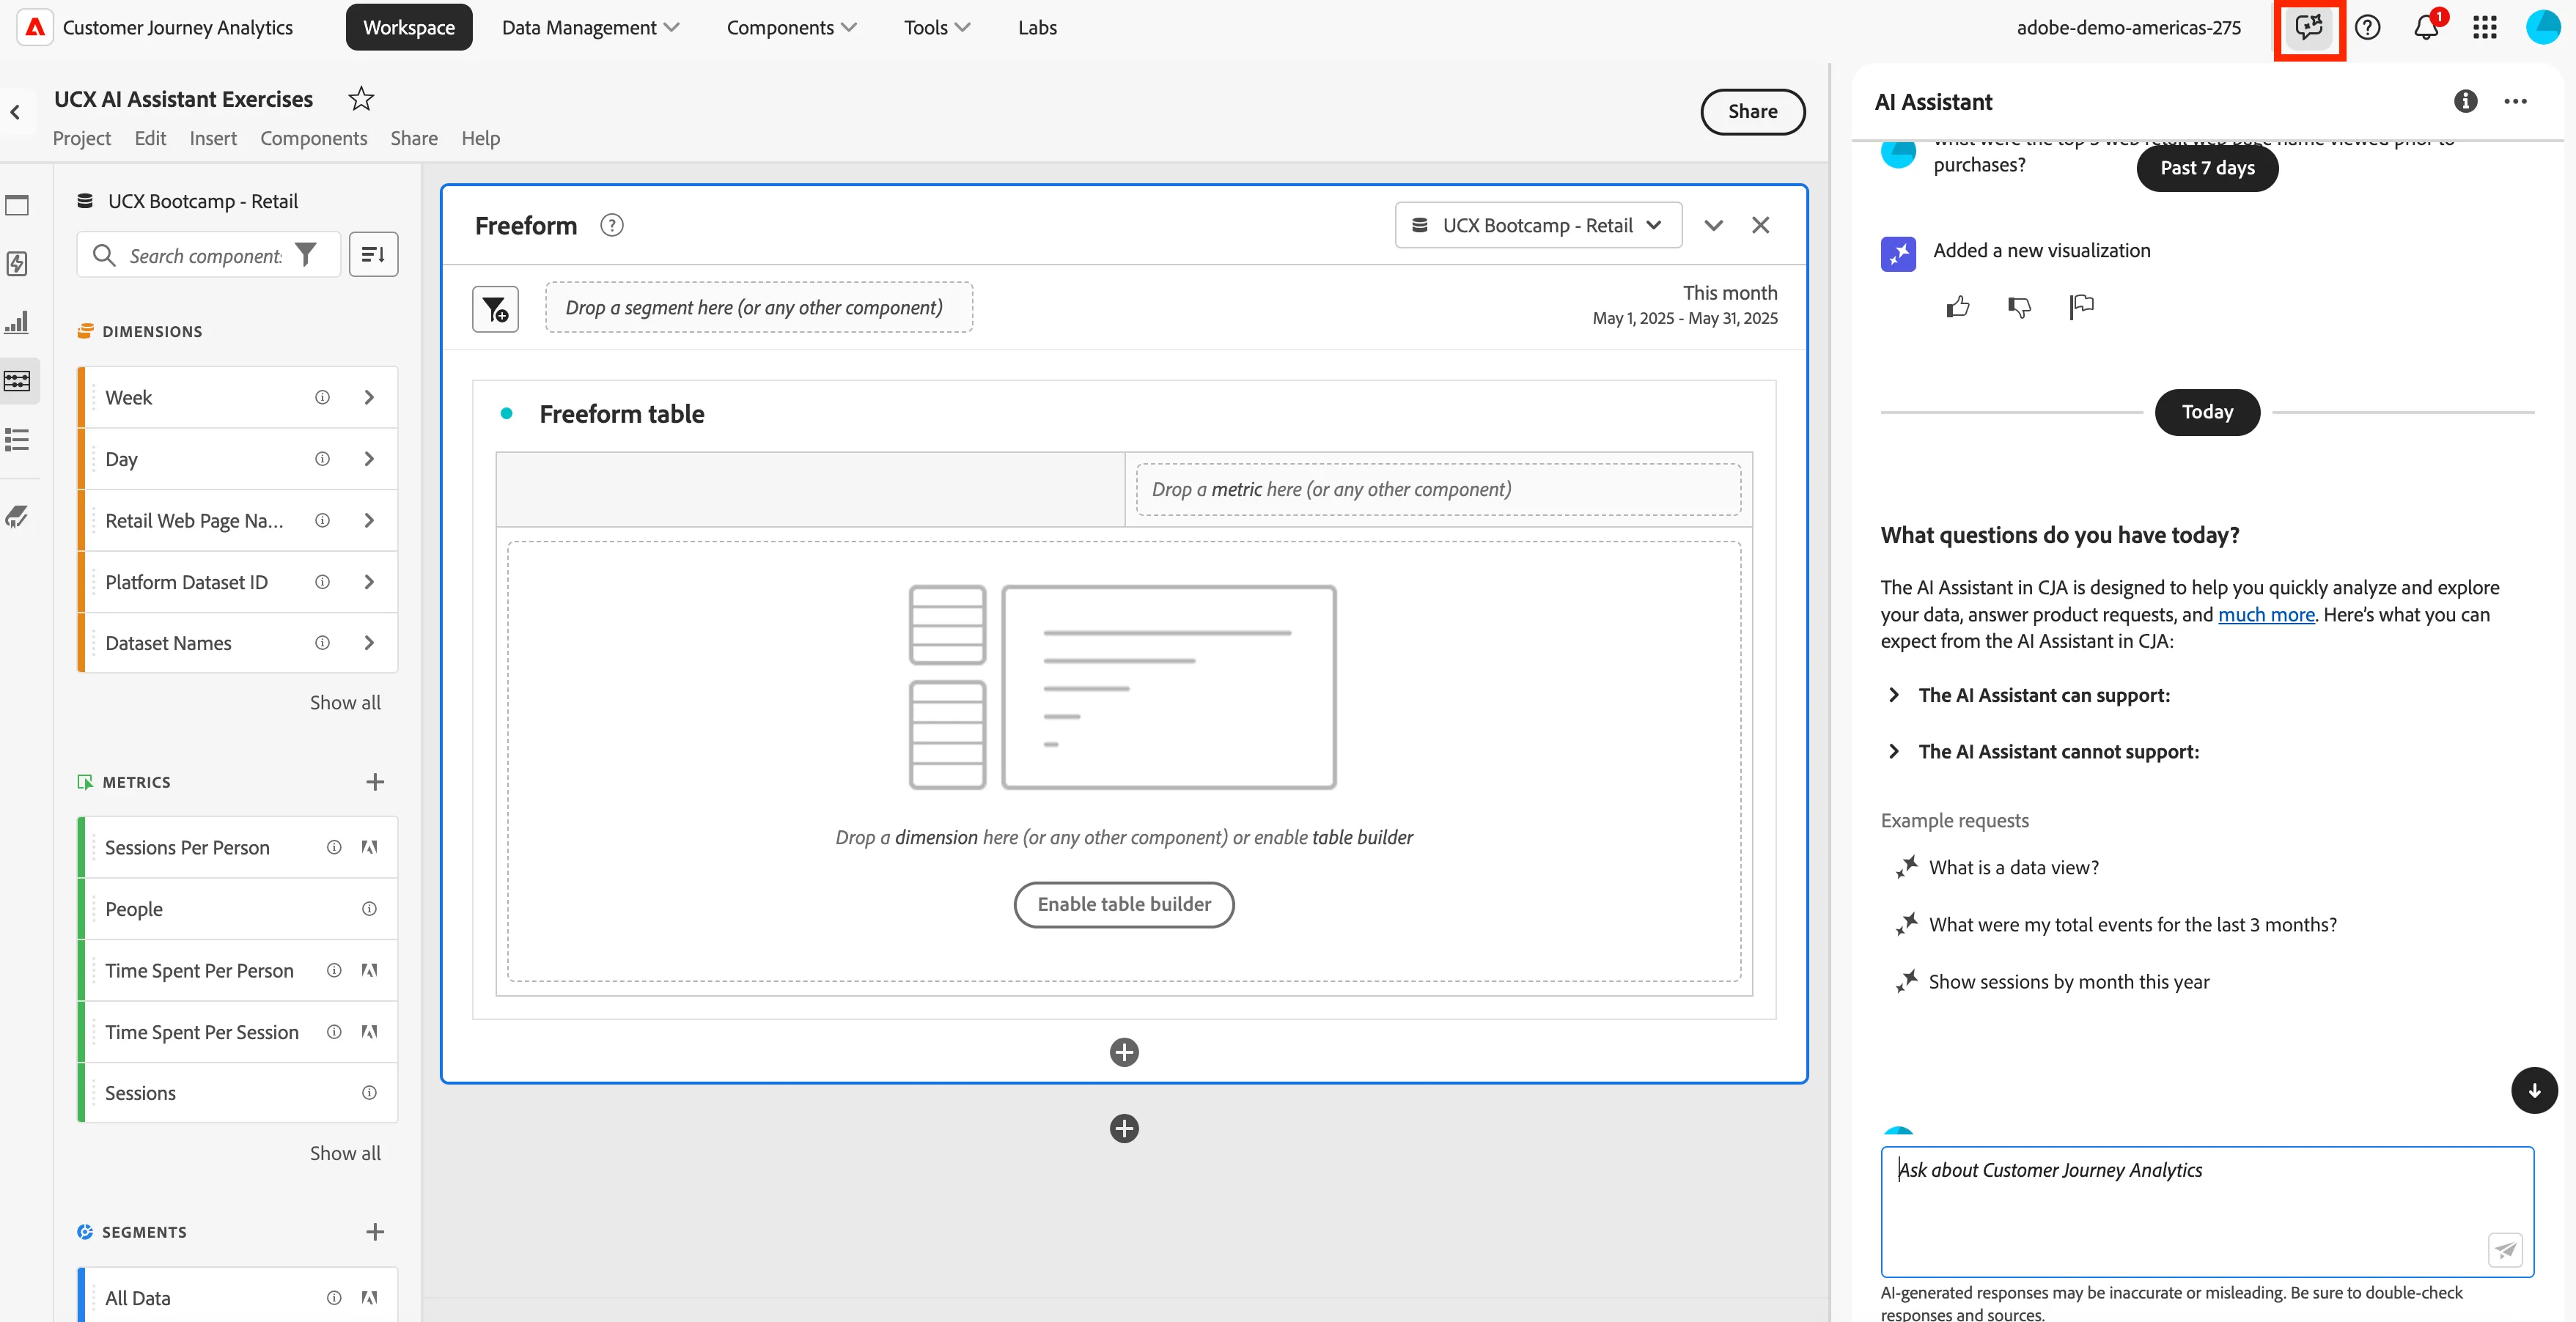
Task: Open the Data Management dropdown menu
Action: click(590, 28)
